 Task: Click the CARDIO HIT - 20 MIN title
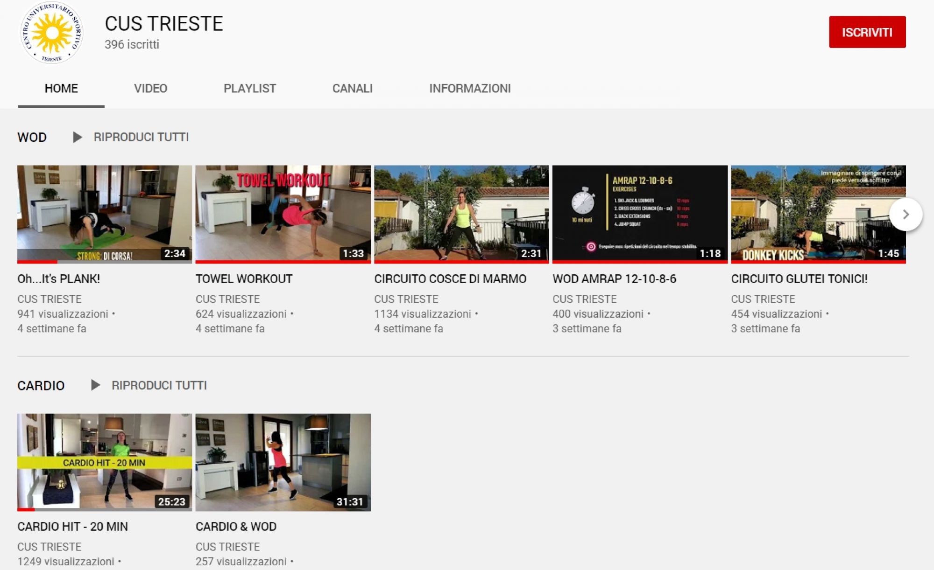[72, 527]
